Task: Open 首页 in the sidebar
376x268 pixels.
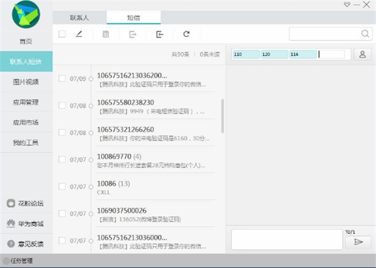Action: 26,41
